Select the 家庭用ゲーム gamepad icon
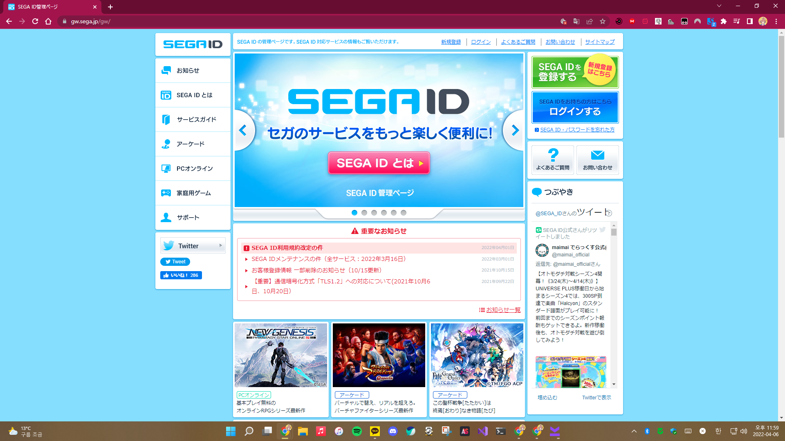 pyautogui.click(x=166, y=193)
